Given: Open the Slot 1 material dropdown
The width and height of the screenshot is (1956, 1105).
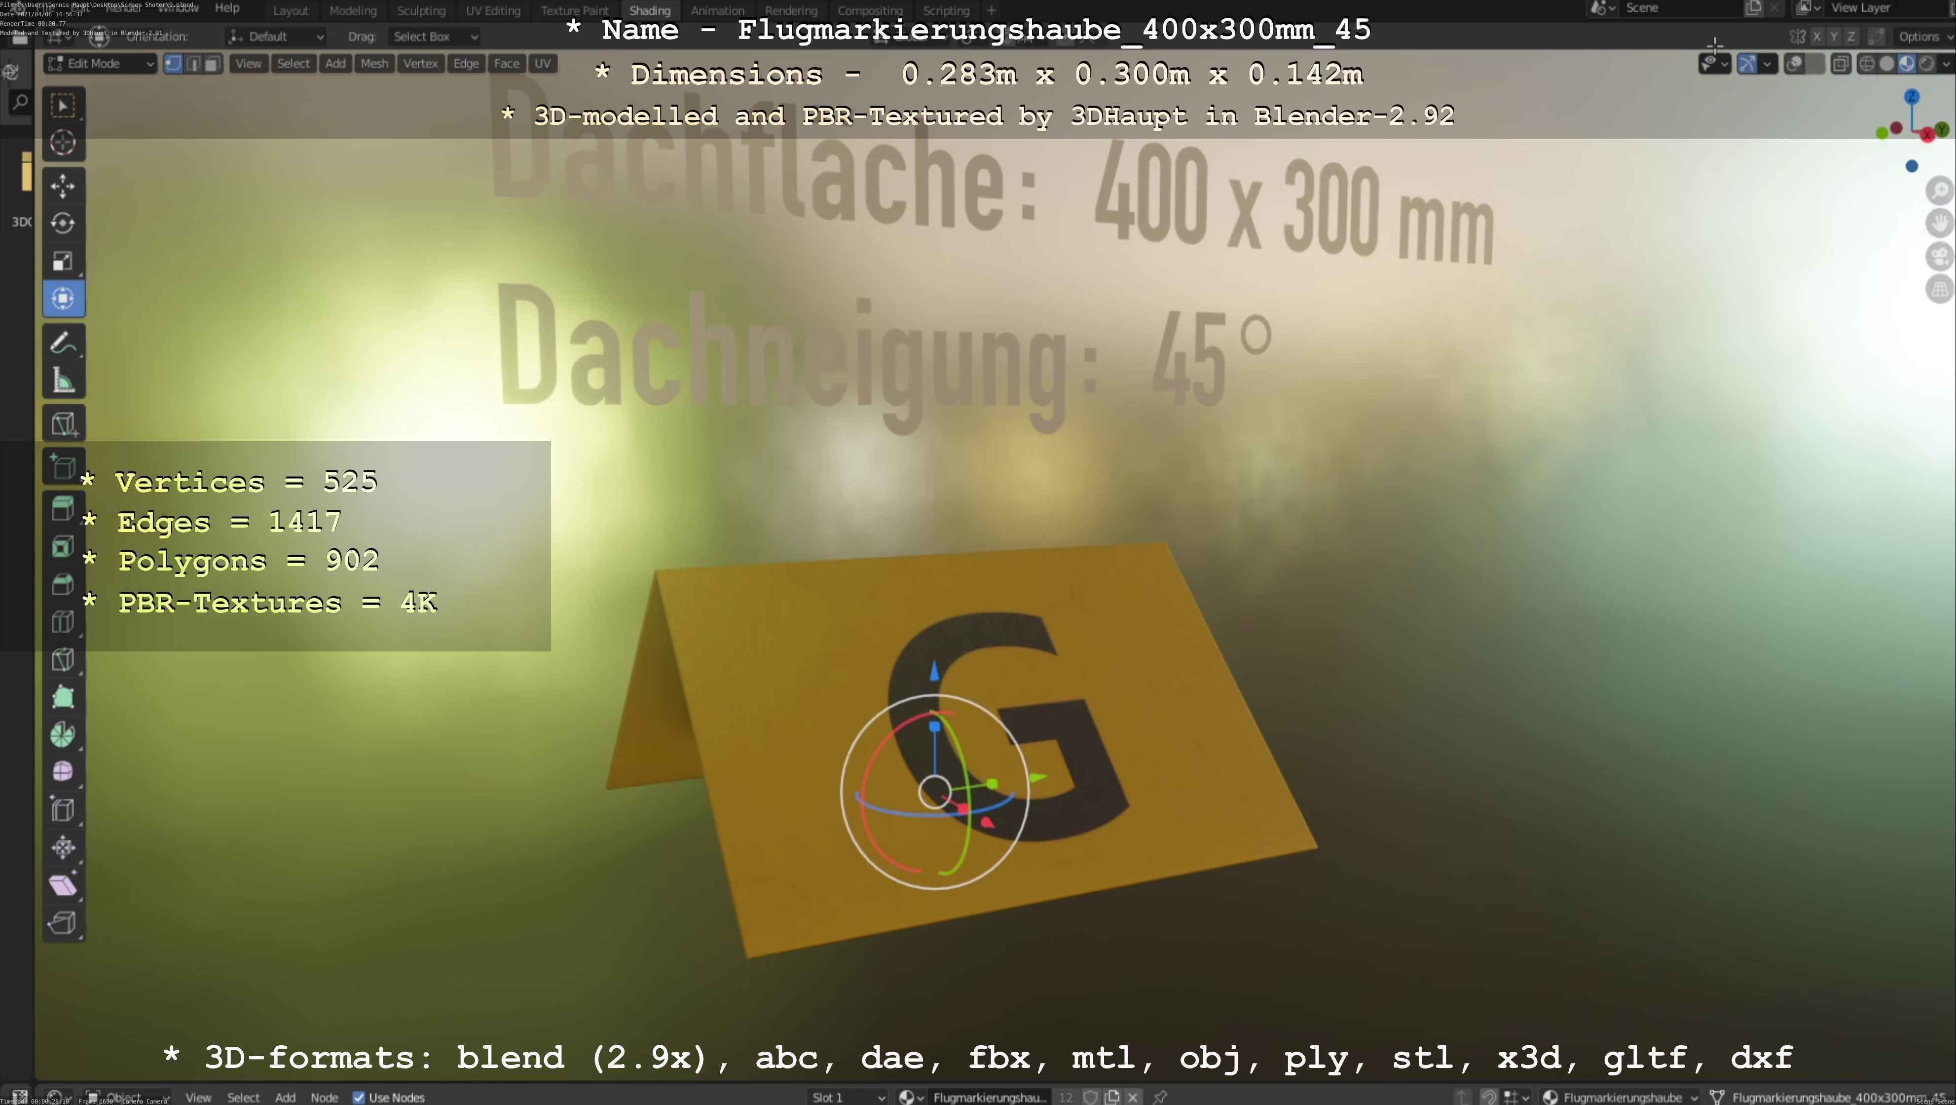Looking at the screenshot, I should [x=848, y=1098].
